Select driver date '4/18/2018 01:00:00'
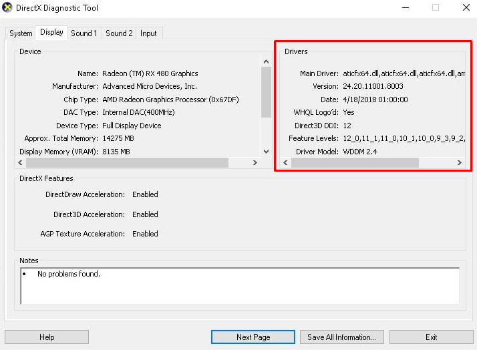477x350 pixels. pyautogui.click(x=375, y=100)
